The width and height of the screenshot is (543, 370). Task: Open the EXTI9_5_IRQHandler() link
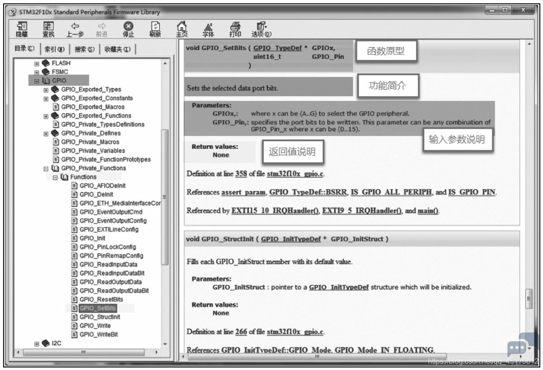[362, 211]
